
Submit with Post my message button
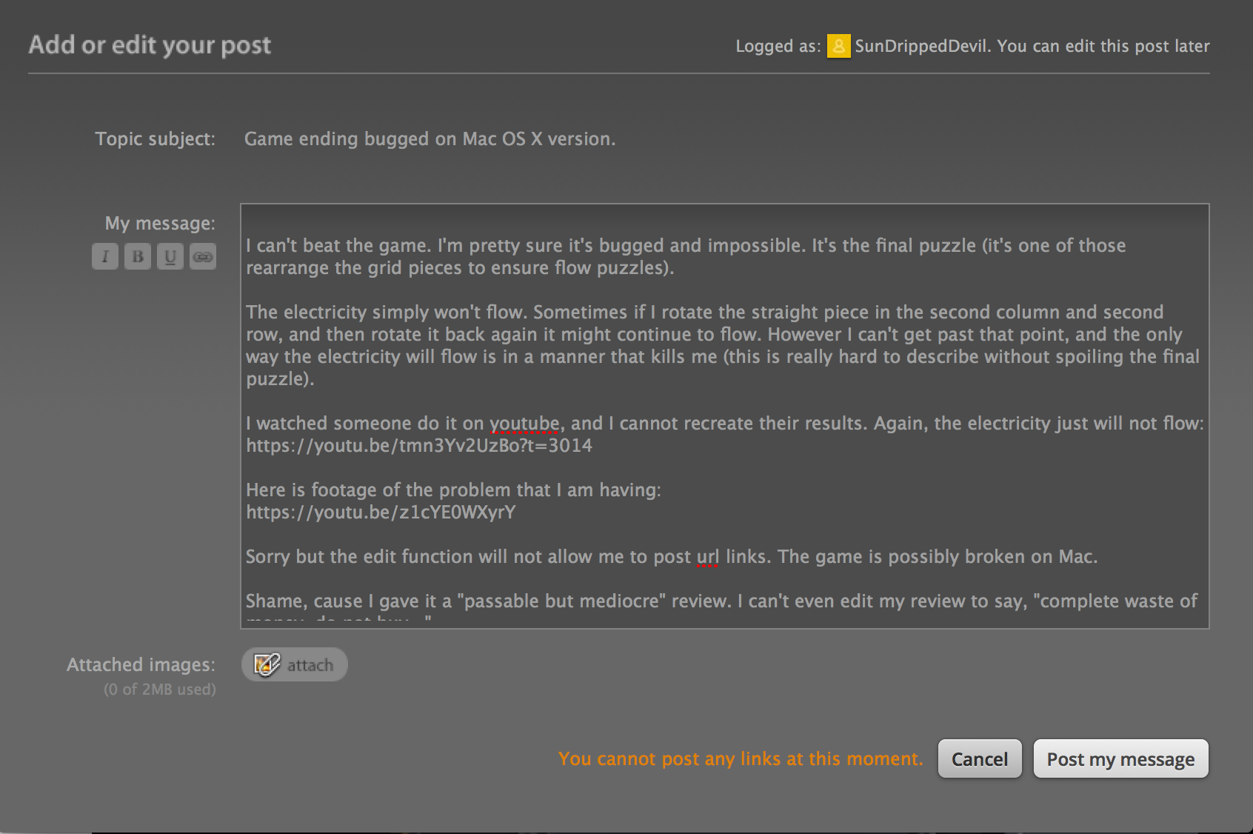(x=1120, y=758)
